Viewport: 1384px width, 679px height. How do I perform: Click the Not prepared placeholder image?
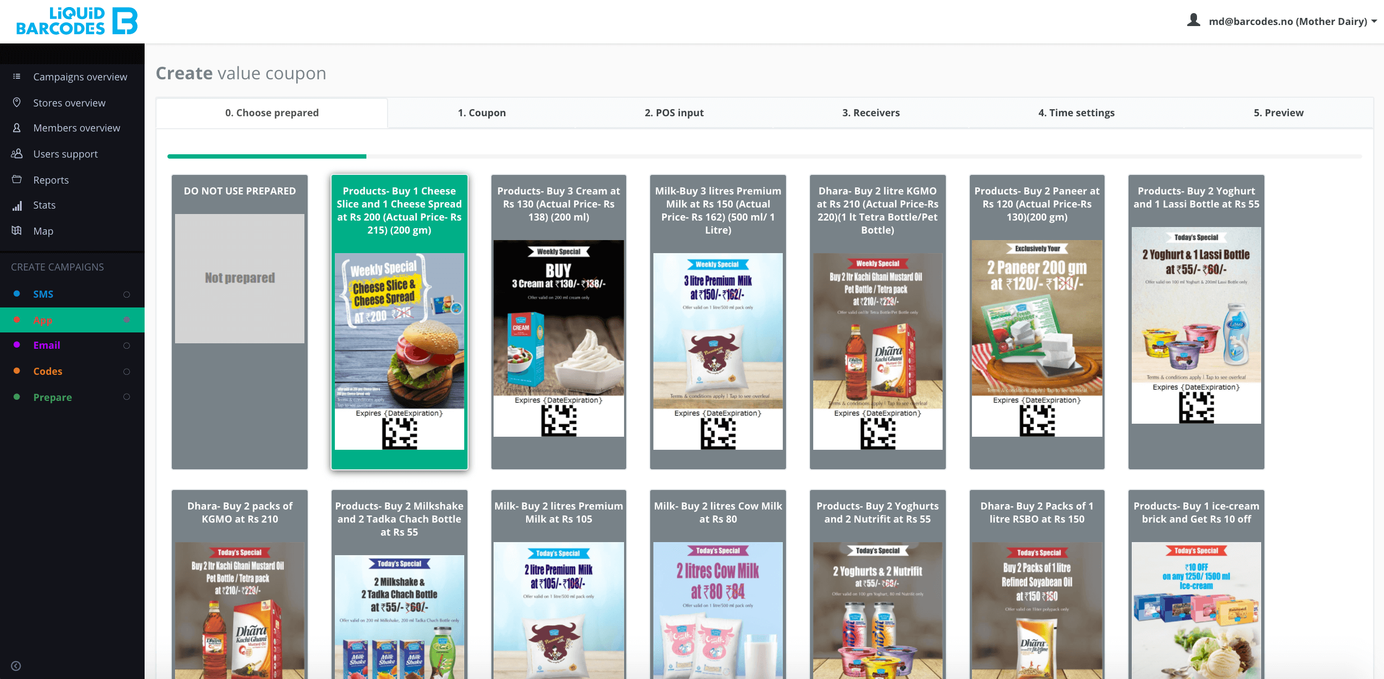tap(240, 278)
